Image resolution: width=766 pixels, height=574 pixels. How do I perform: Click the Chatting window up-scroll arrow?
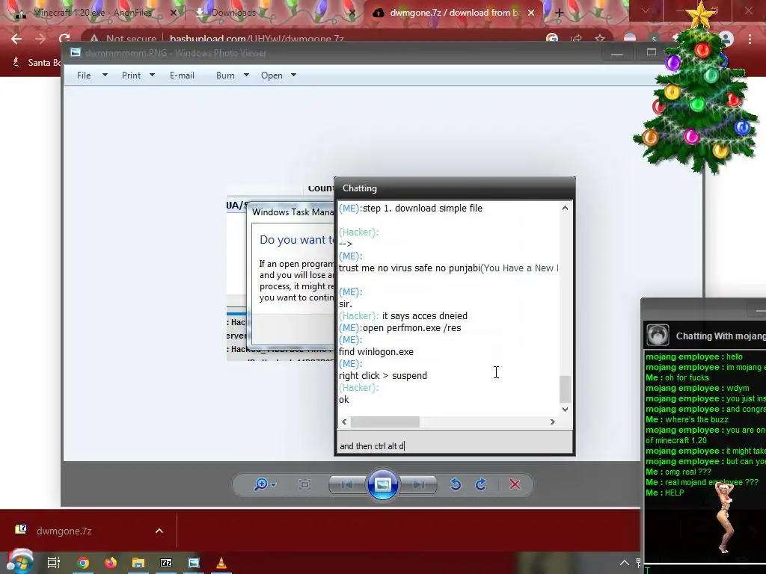click(x=565, y=208)
